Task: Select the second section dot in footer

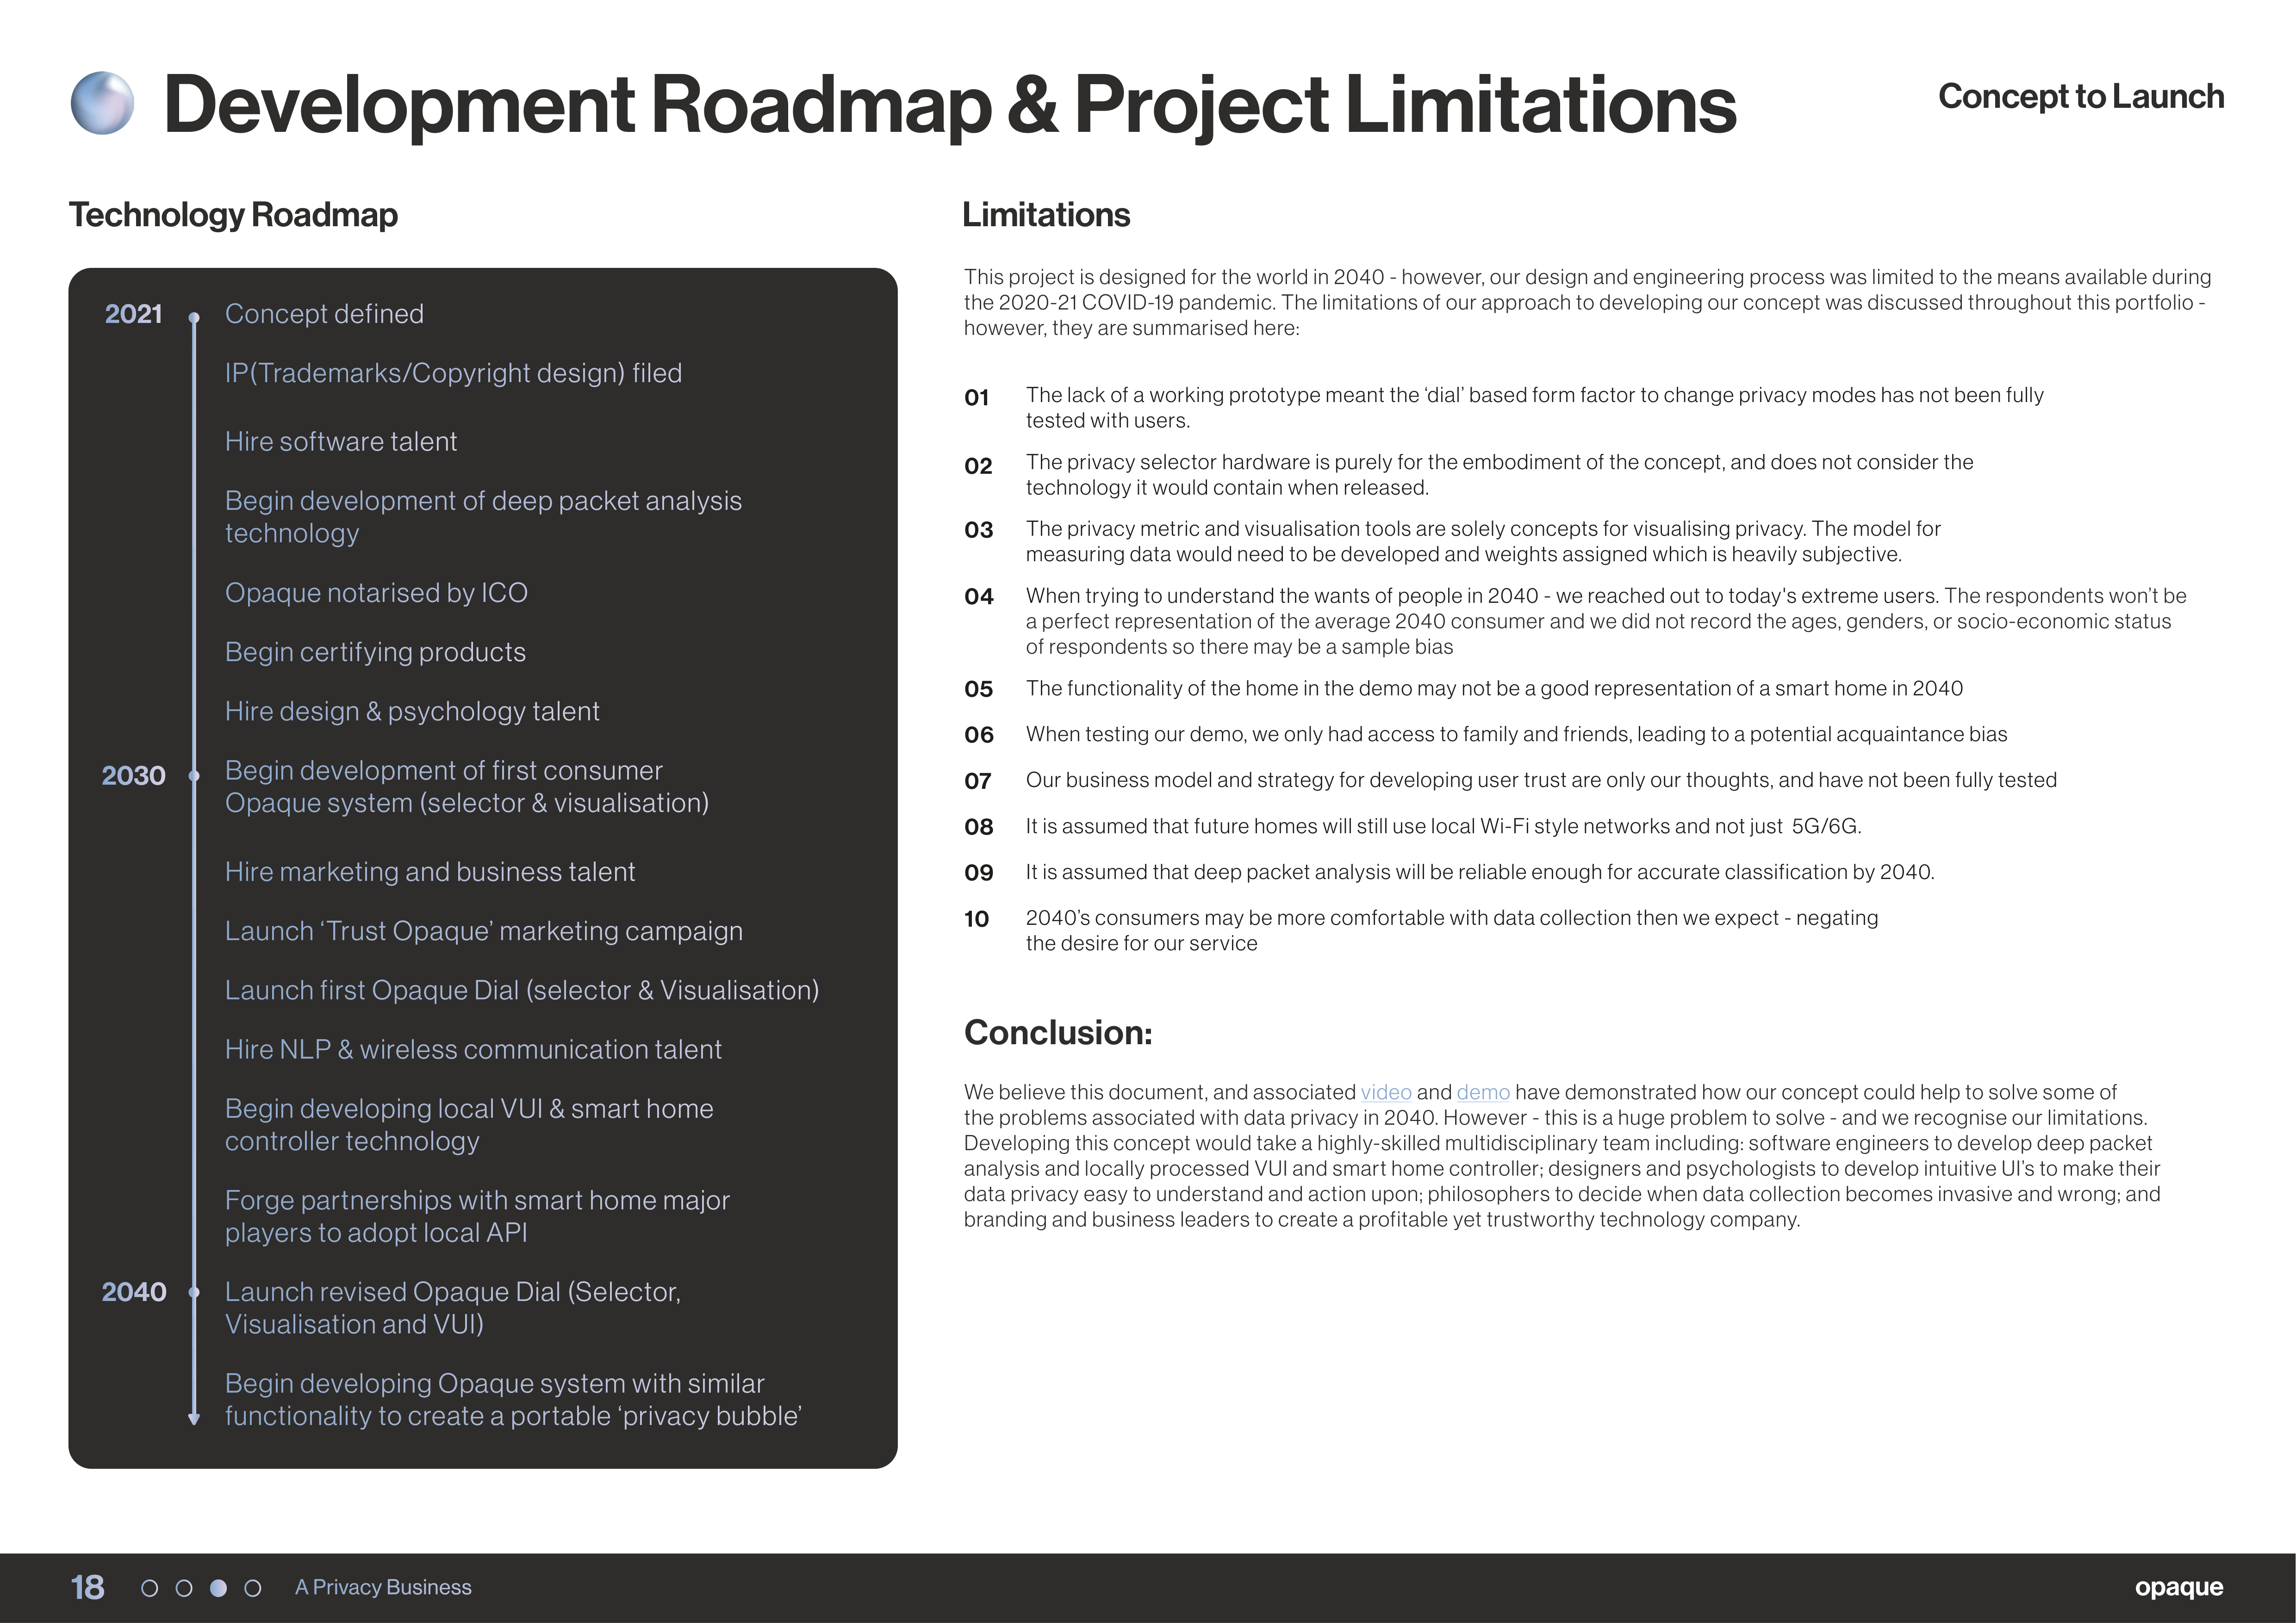Action: point(184,1588)
